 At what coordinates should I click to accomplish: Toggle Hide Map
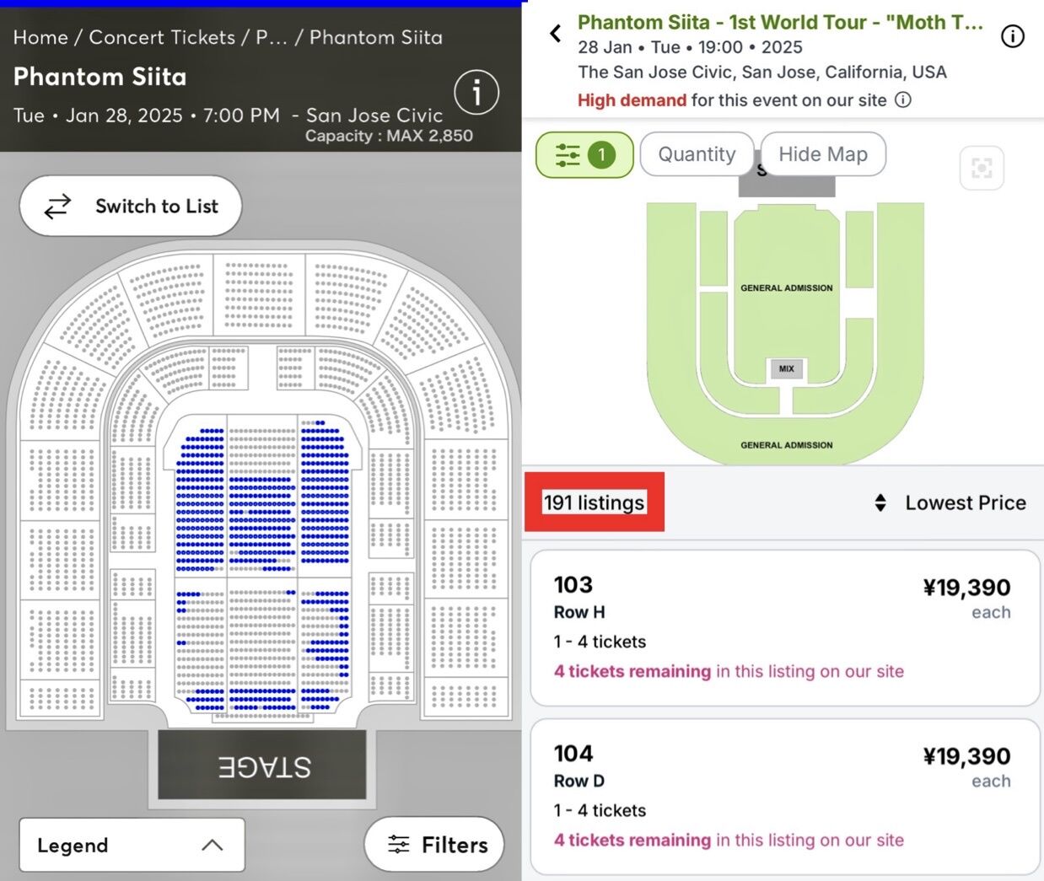tap(822, 154)
